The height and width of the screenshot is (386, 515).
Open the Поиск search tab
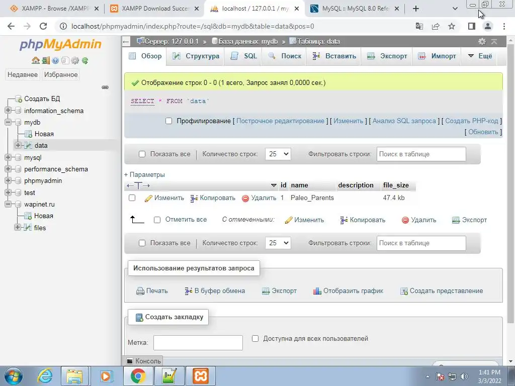(285, 56)
